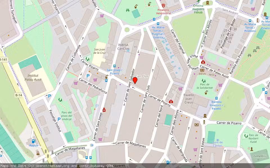This screenshot has height=168, width=270.
Task: Click the blue parking P beside Carrer del Pedraforca
Action: point(88,76)
